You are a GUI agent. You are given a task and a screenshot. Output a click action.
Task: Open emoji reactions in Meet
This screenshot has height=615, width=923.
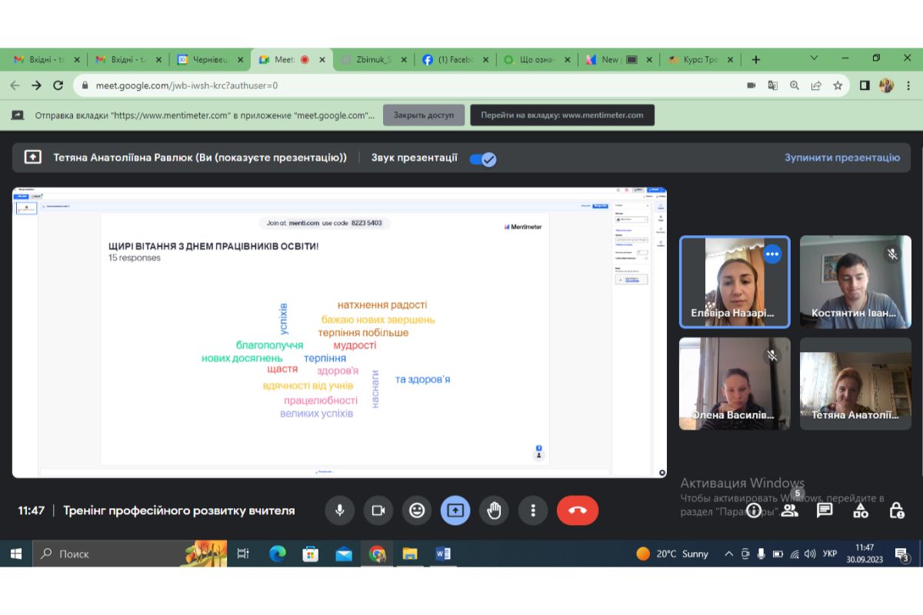click(417, 510)
